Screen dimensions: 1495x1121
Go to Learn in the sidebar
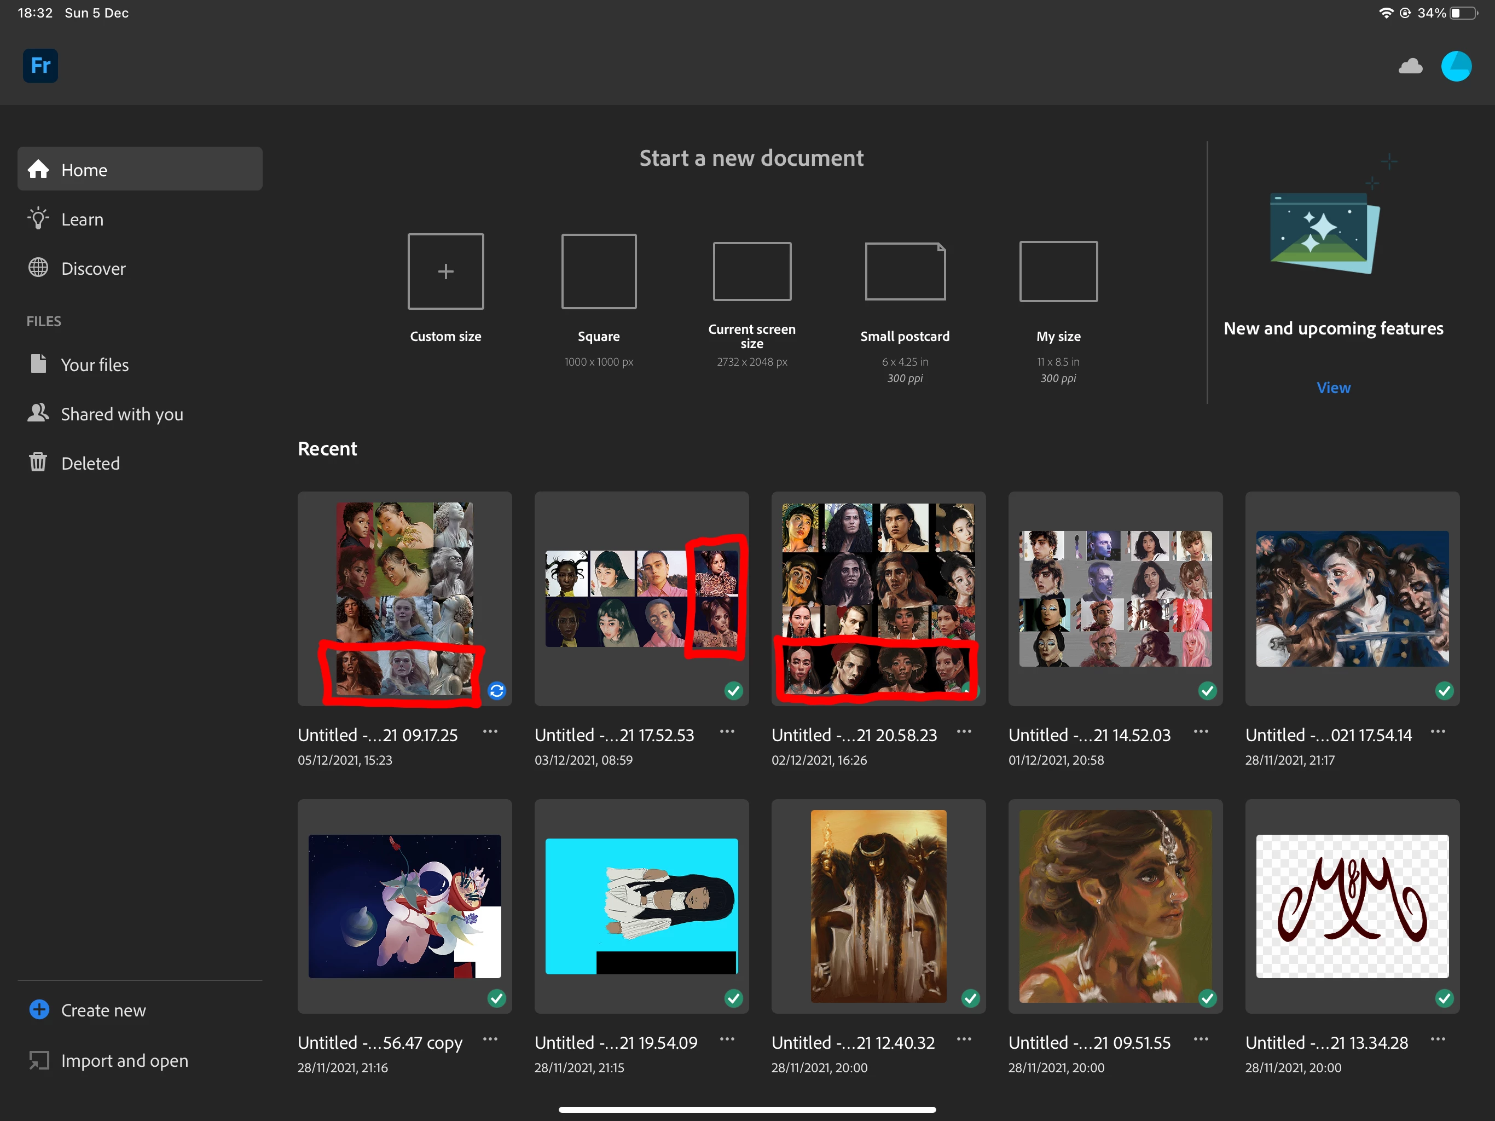click(83, 219)
